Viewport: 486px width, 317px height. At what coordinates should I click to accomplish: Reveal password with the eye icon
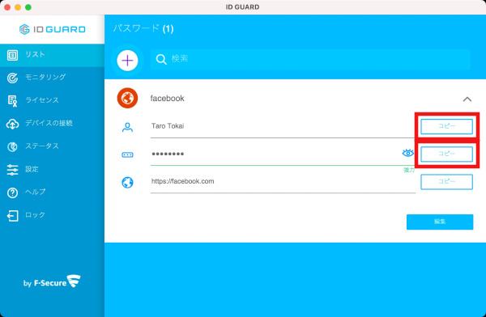pos(408,153)
